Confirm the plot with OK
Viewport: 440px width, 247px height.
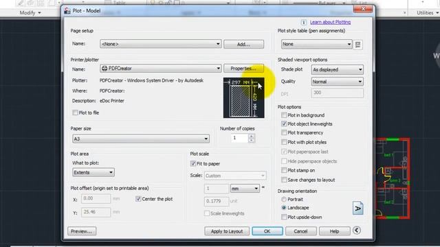(267, 231)
